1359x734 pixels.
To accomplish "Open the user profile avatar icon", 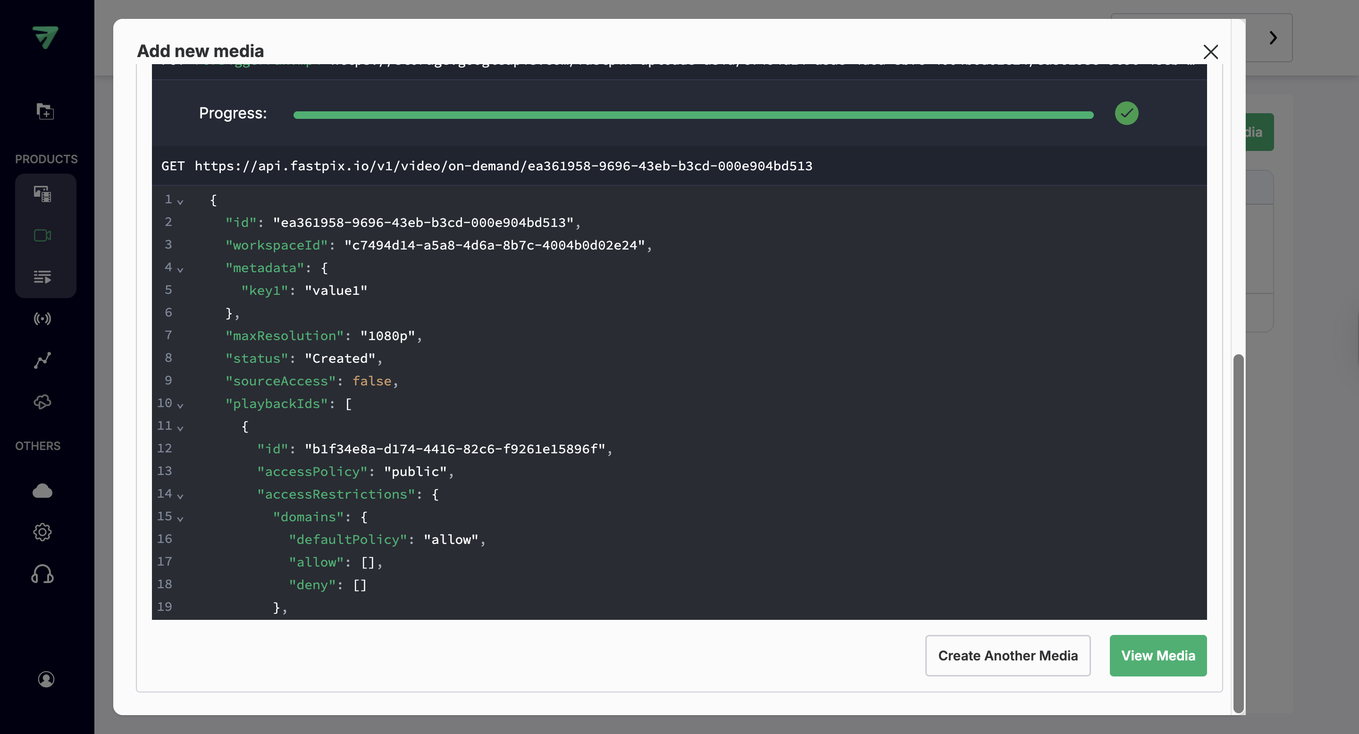I will point(46,679).
